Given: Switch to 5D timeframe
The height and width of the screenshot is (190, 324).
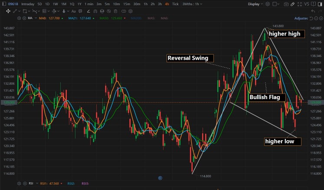Looking at the screenshot, I should (39, 4).
